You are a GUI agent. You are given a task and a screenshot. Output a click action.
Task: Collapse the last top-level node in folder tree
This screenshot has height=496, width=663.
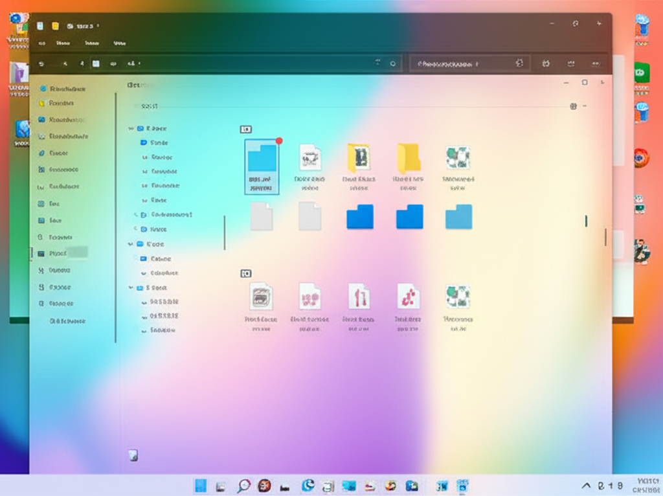tap(131, 288)
